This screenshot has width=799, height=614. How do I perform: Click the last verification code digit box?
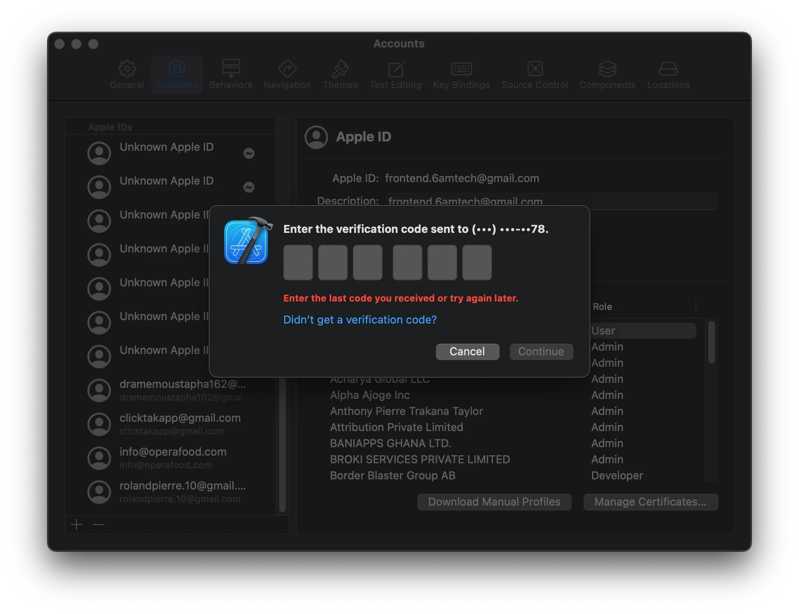[477, 263]
